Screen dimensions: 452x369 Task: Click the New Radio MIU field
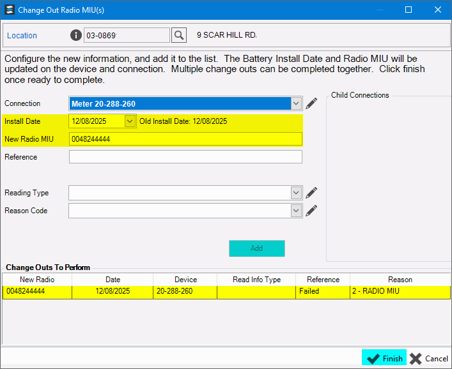click(x=185, y=139)
